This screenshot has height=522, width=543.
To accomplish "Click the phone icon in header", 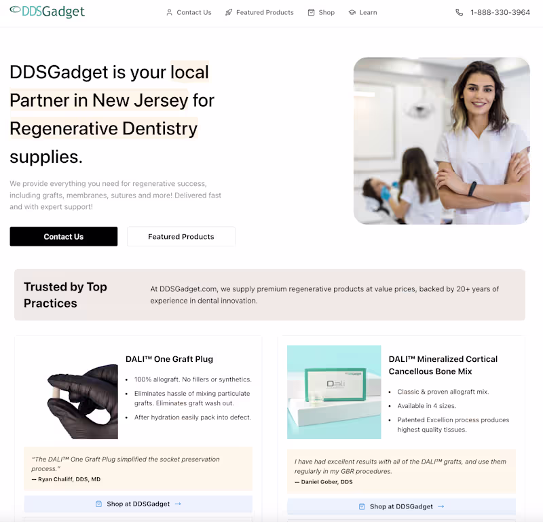I will click(x=460, y=12).
